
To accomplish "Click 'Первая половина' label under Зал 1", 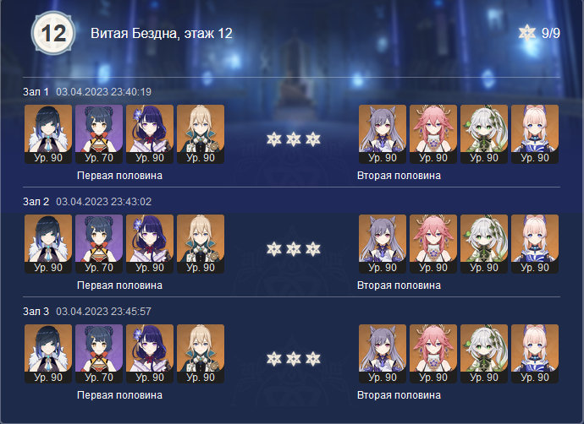I will 119,176.
